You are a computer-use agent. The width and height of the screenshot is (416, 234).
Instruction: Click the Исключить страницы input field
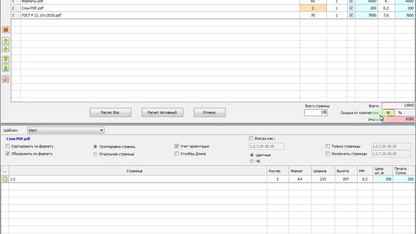391,153
